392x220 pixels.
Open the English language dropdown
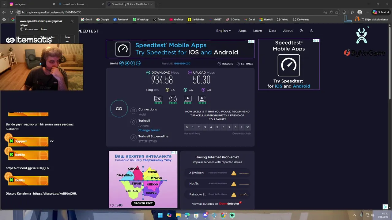pos(224,31)
